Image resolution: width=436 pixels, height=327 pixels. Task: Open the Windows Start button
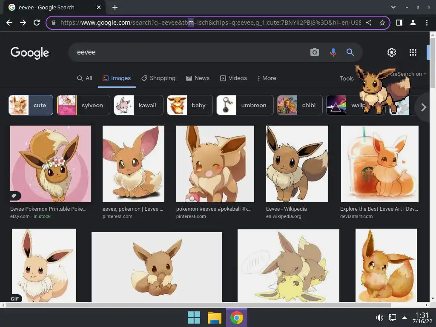point(194,318)
